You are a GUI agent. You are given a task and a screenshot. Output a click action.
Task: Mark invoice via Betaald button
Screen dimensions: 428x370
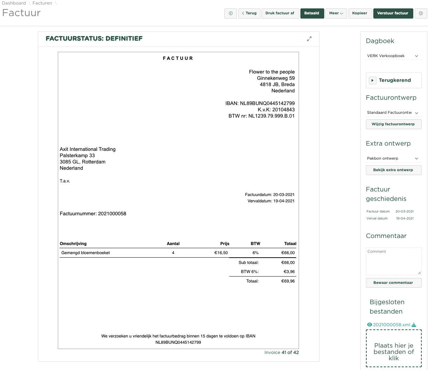point(312,13)
